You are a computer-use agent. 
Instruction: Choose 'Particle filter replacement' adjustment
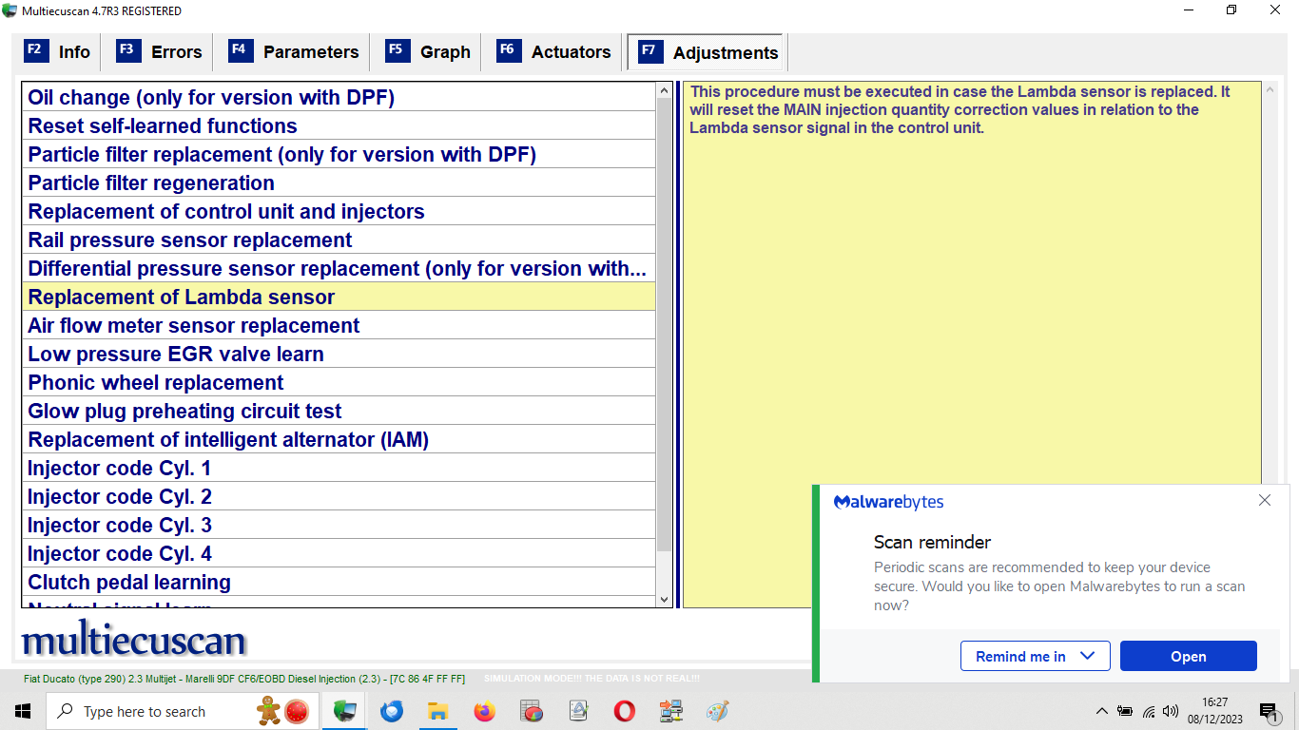pyautogui.click(x=339, y=154)
